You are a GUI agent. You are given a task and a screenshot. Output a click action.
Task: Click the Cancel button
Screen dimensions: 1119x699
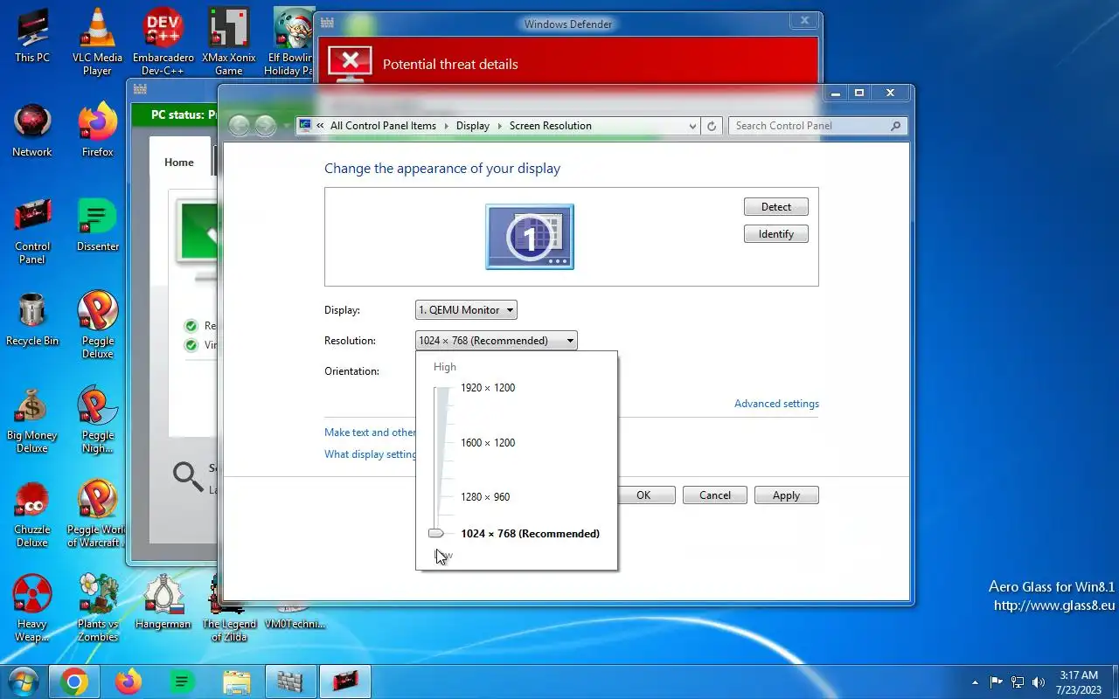click(x=714, y=495)
